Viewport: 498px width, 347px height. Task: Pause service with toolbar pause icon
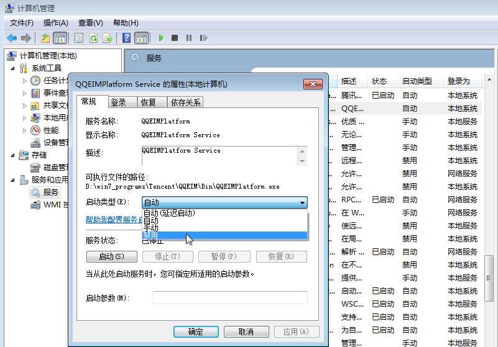(x=189, y=38)
